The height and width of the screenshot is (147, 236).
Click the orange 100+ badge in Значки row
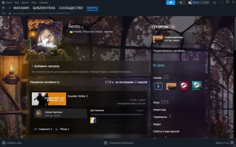[x=171, y=86]
